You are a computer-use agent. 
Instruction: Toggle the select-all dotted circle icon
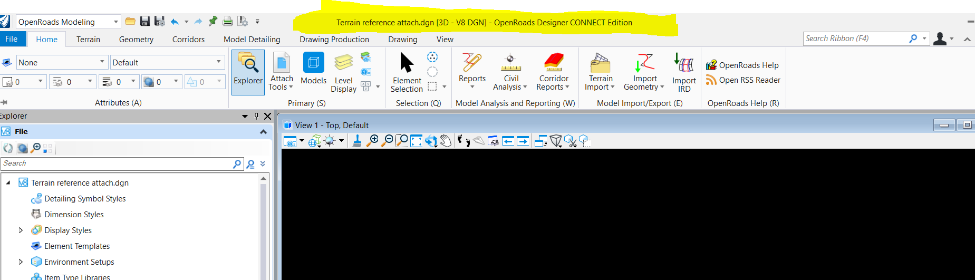click(x=432, y=57)
